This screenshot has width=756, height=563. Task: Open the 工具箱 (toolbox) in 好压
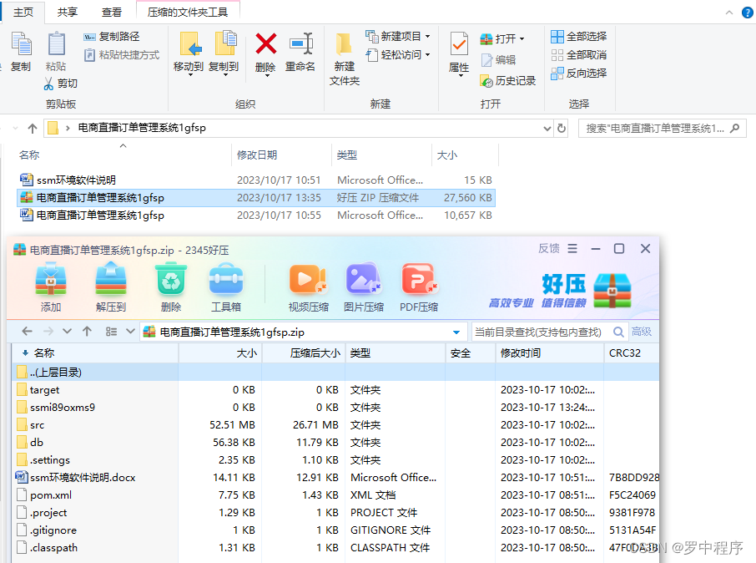[x=226, y=284]
